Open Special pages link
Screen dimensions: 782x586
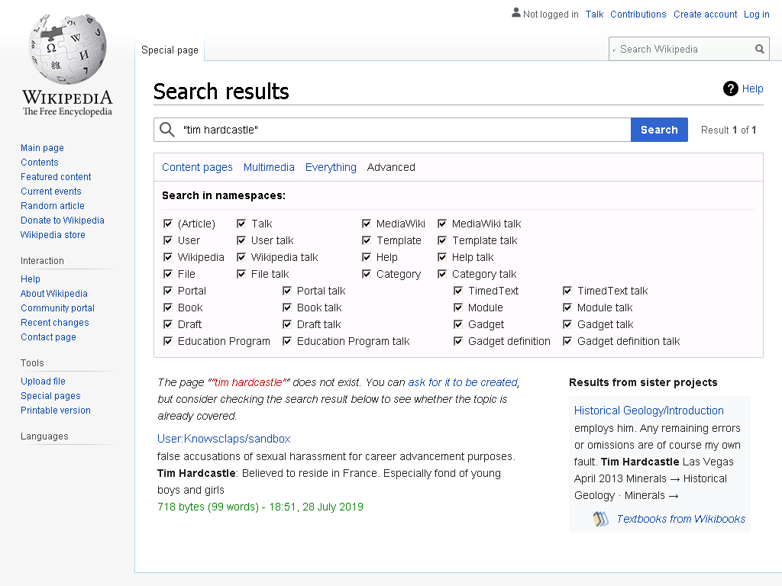point(50,396)
